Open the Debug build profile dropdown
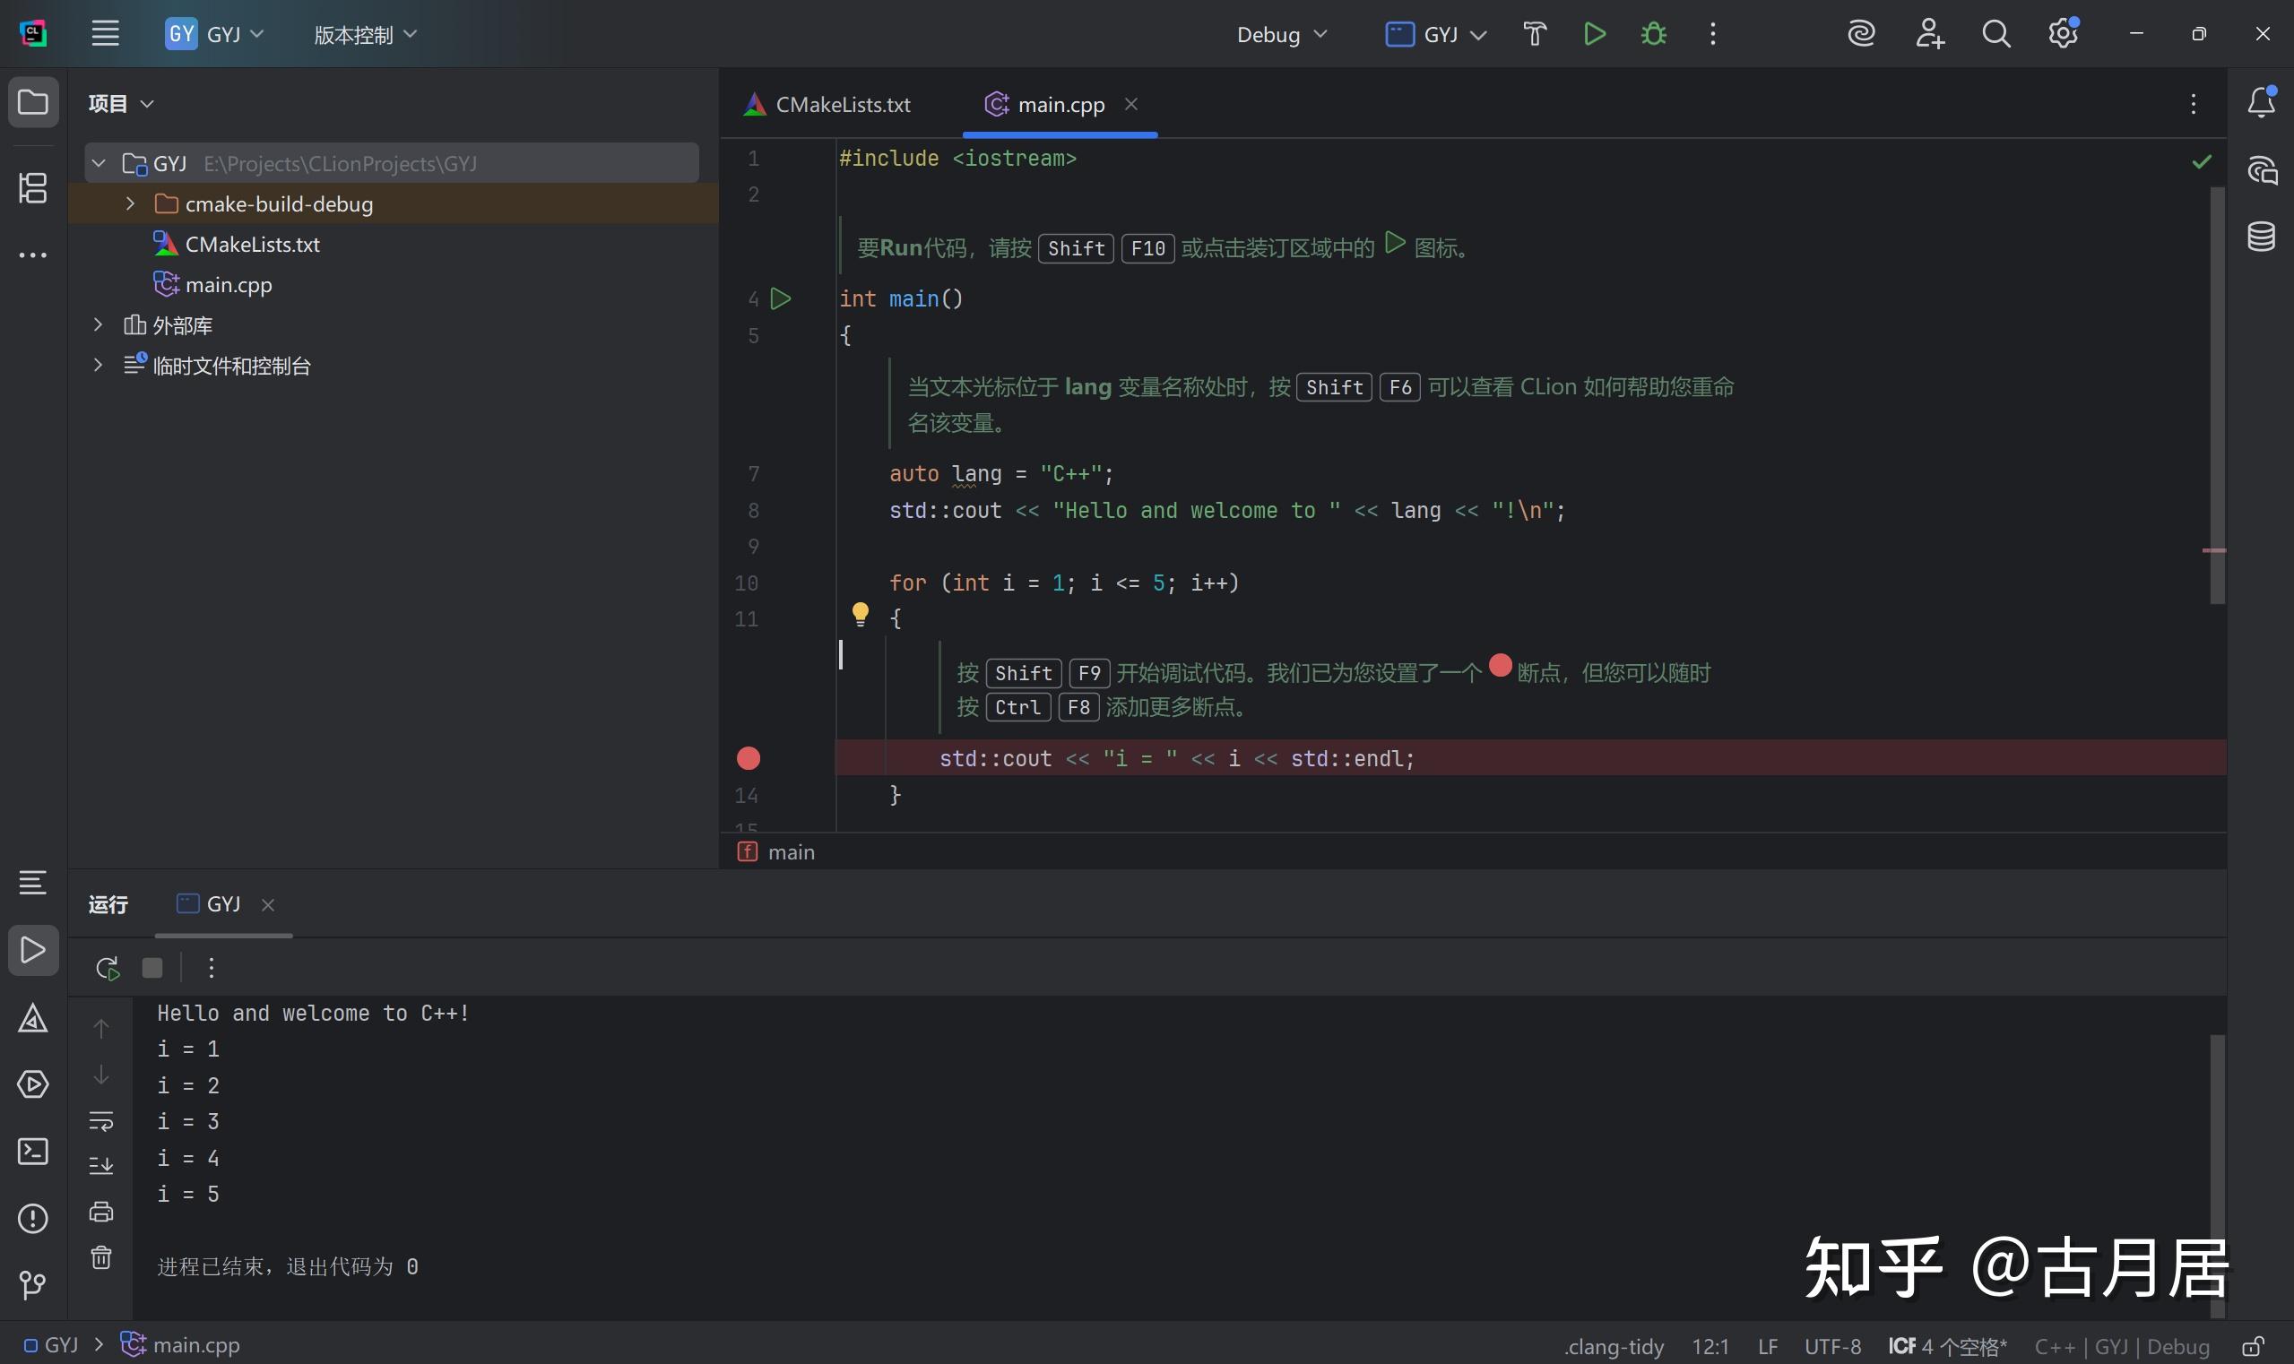This screenshot has width=2294, height=1364. click(x=1282, y=35)
